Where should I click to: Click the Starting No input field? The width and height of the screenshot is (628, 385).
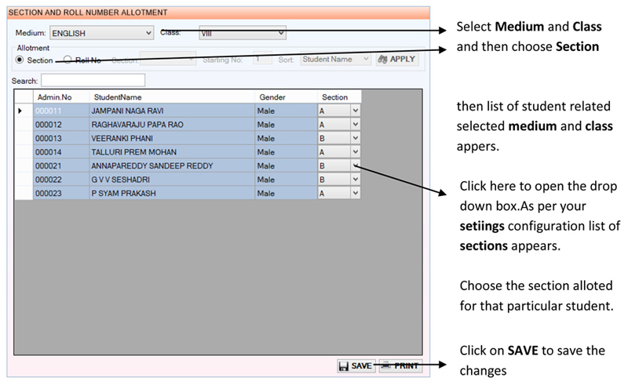tap(262, 60)
